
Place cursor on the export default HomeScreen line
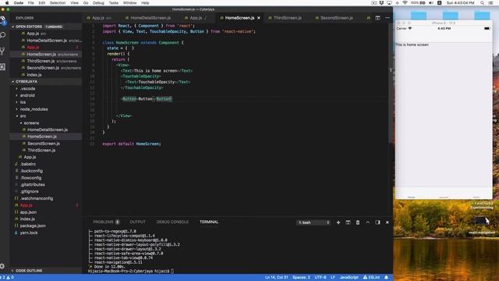(132, 144)
